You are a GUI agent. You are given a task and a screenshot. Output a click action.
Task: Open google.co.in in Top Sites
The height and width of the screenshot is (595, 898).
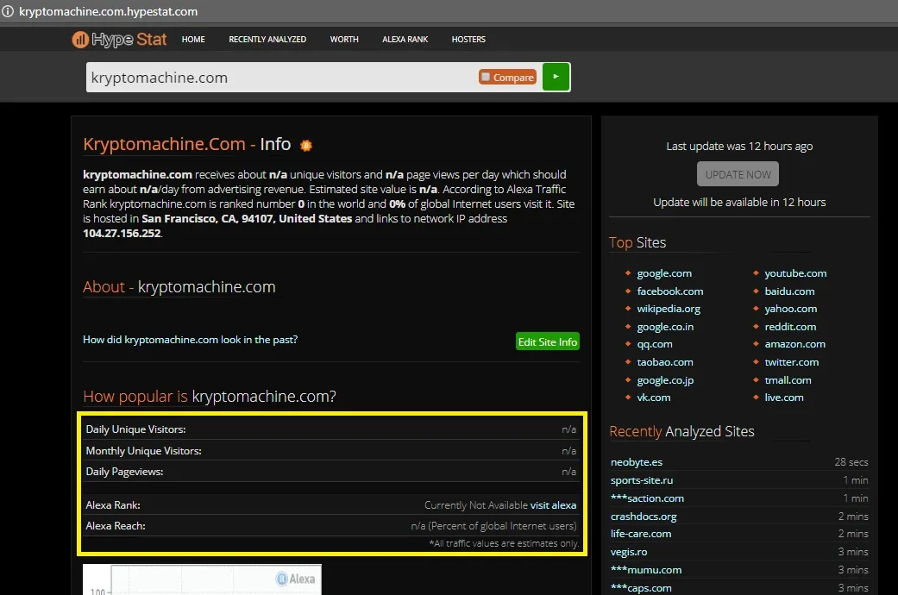[x=665, y=327]
